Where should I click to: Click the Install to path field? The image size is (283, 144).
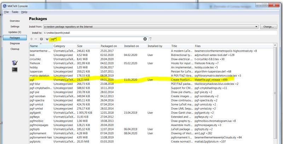[x=160, y=33]
